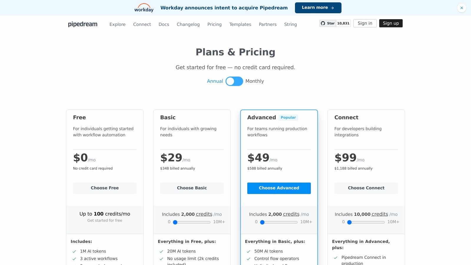The image size is (471, 265).
Task: Go to the Changelog page
Action: tap(188, 24)
